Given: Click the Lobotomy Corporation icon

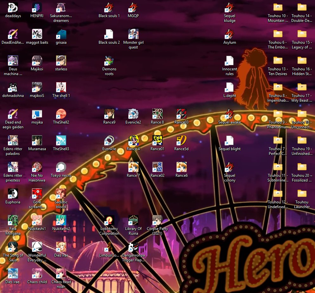Looking at the screenshot, I should (109, 220).
